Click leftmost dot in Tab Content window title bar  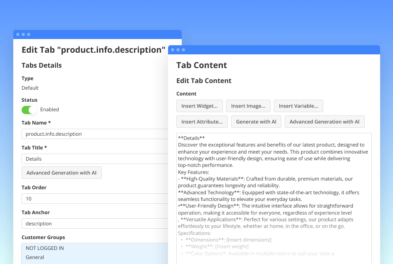(x=173, y=50)
